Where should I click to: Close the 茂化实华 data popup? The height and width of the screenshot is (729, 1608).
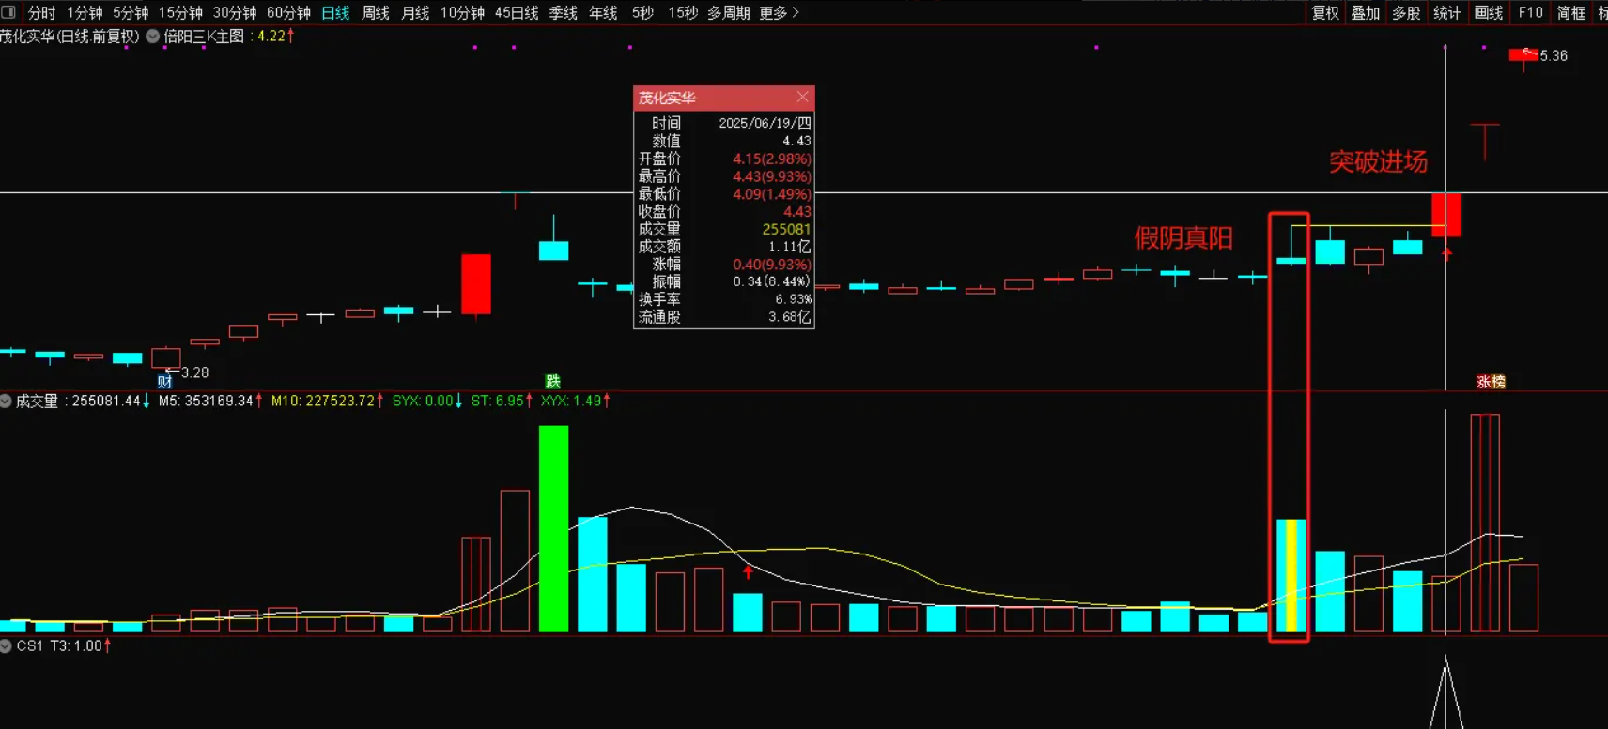pyautogui.click(x=802, y=97)
